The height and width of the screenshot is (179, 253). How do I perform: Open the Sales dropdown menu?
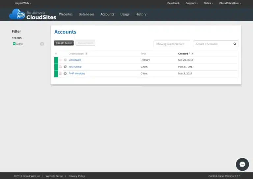209,3
